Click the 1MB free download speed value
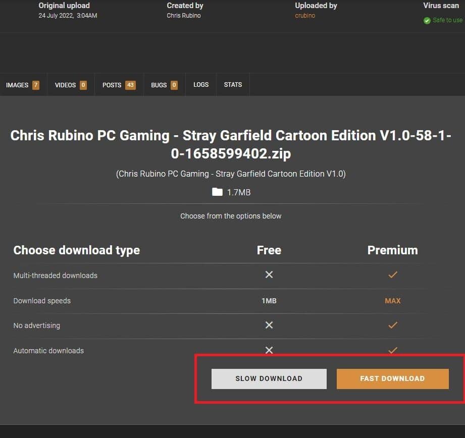Screen dimensions: 465x438 (x=269, y=301)
